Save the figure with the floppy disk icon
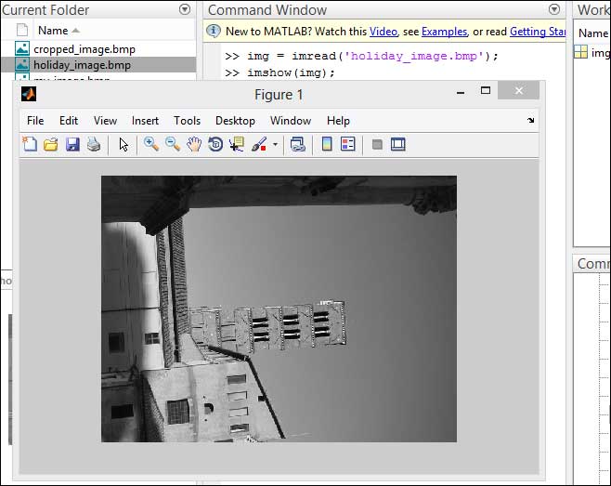Screen dimensions: 611x486 [72, 144]
